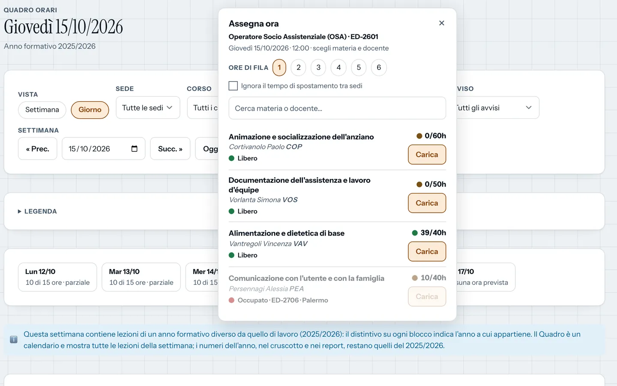The height and width of the screenshot is (386, 617).
Task: Click the 10/40h hours label
Action: [433, 277]
